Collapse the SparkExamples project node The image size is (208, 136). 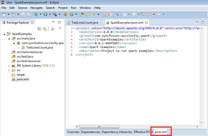click(4, 34)
